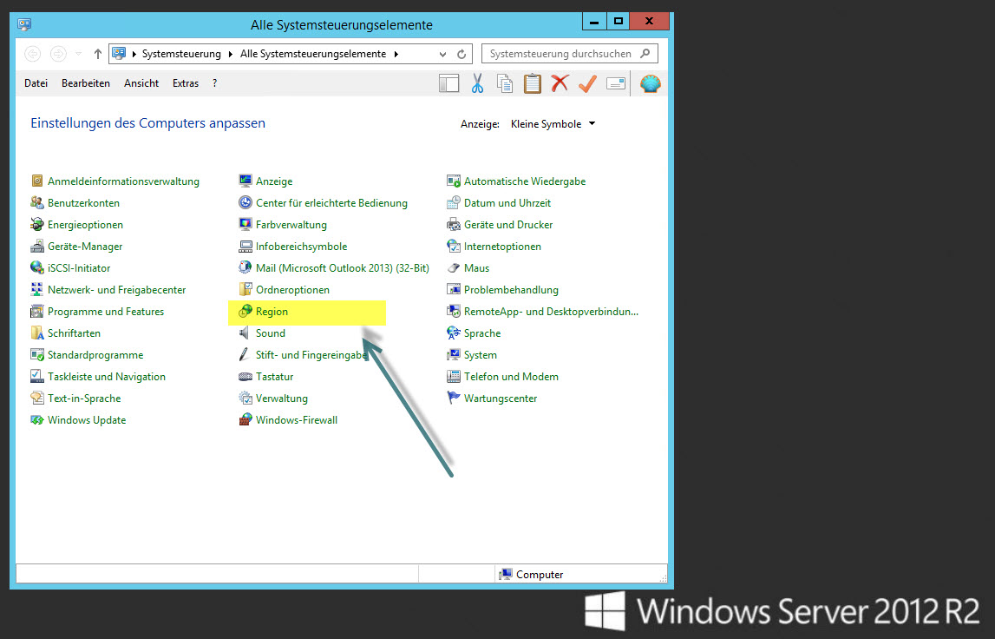Viewport: 995px width, 639px height.
Task: Open the Bearbeiten menu
Action: pos(86,83)
